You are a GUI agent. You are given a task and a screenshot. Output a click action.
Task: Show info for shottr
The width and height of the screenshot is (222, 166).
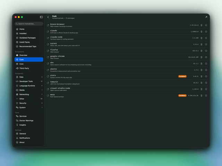point(206,70)
